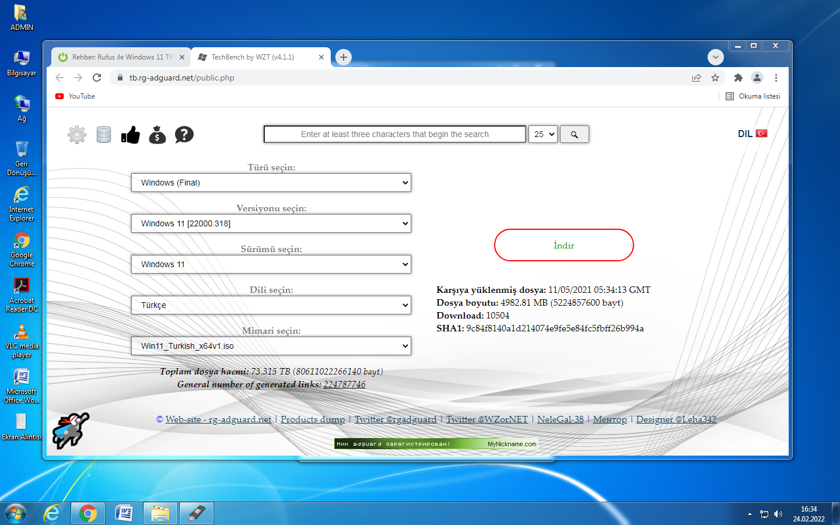Screen dimensions: 840x525
Task: Open the YouTube bookmark
Action: point(75,96)
